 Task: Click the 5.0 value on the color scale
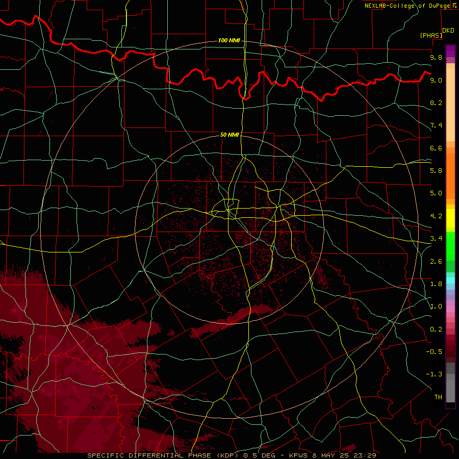pos(436,193)
